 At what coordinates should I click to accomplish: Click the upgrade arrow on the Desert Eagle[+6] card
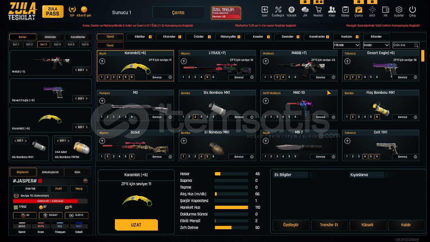click(347, 61)
